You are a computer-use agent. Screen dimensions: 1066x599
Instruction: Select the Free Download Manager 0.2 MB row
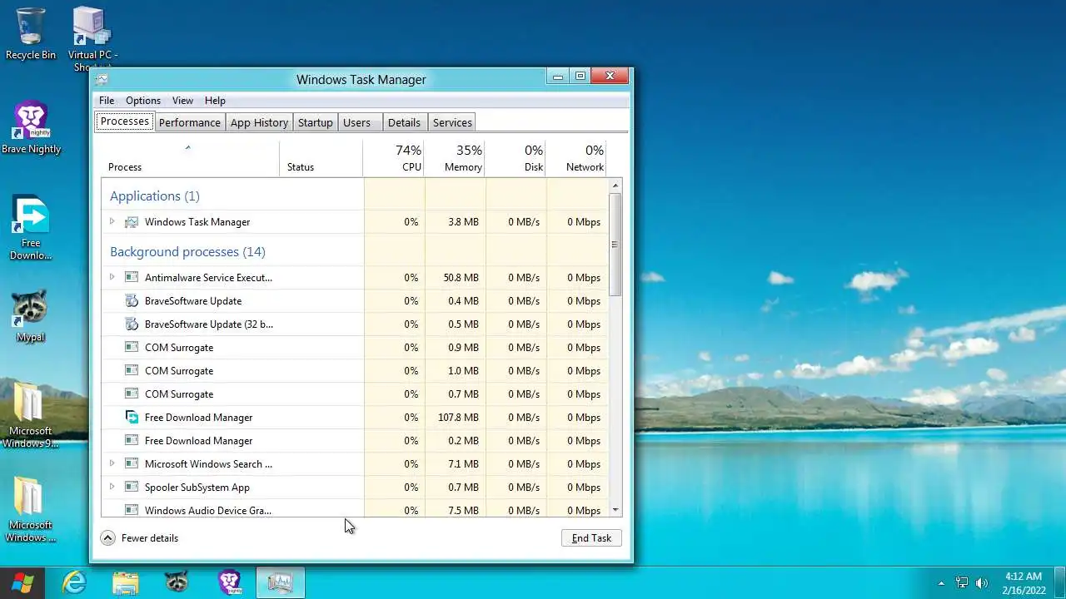(x=355, y=441)
